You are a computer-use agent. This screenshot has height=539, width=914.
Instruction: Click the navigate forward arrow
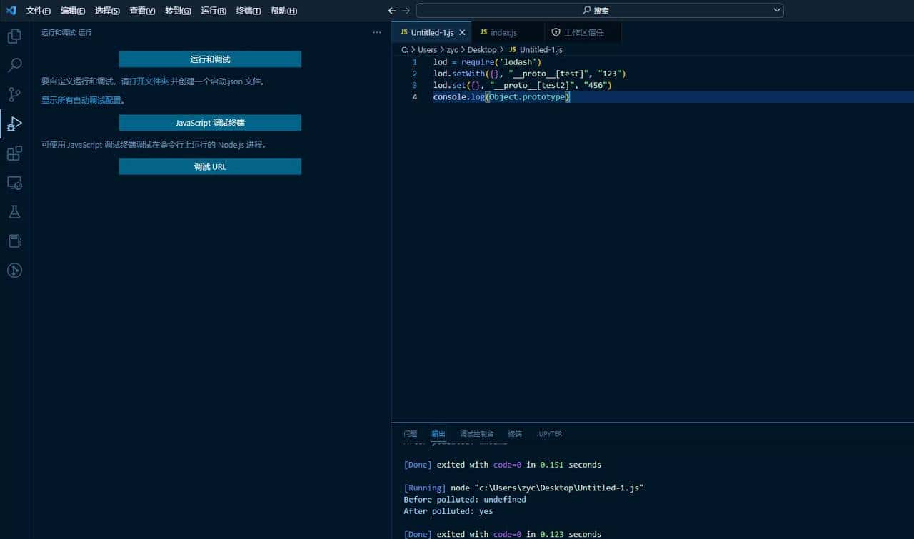tap(406, 10)
